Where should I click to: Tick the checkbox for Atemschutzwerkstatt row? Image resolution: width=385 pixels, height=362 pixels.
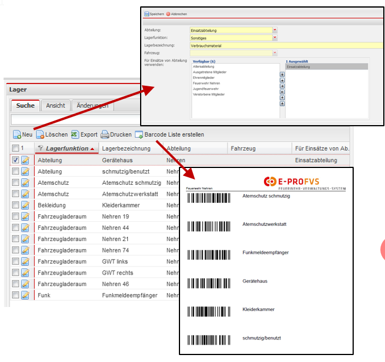[x=16, y=194]
